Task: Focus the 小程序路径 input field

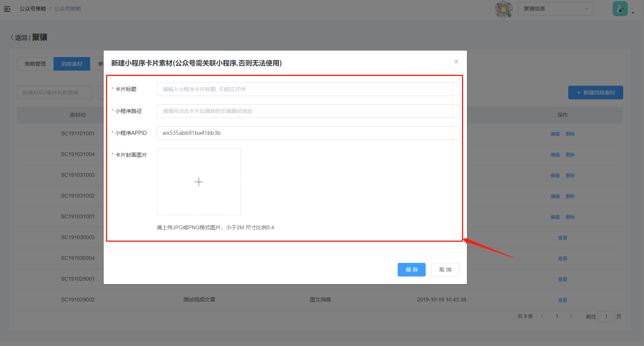Action: [308, 111]
